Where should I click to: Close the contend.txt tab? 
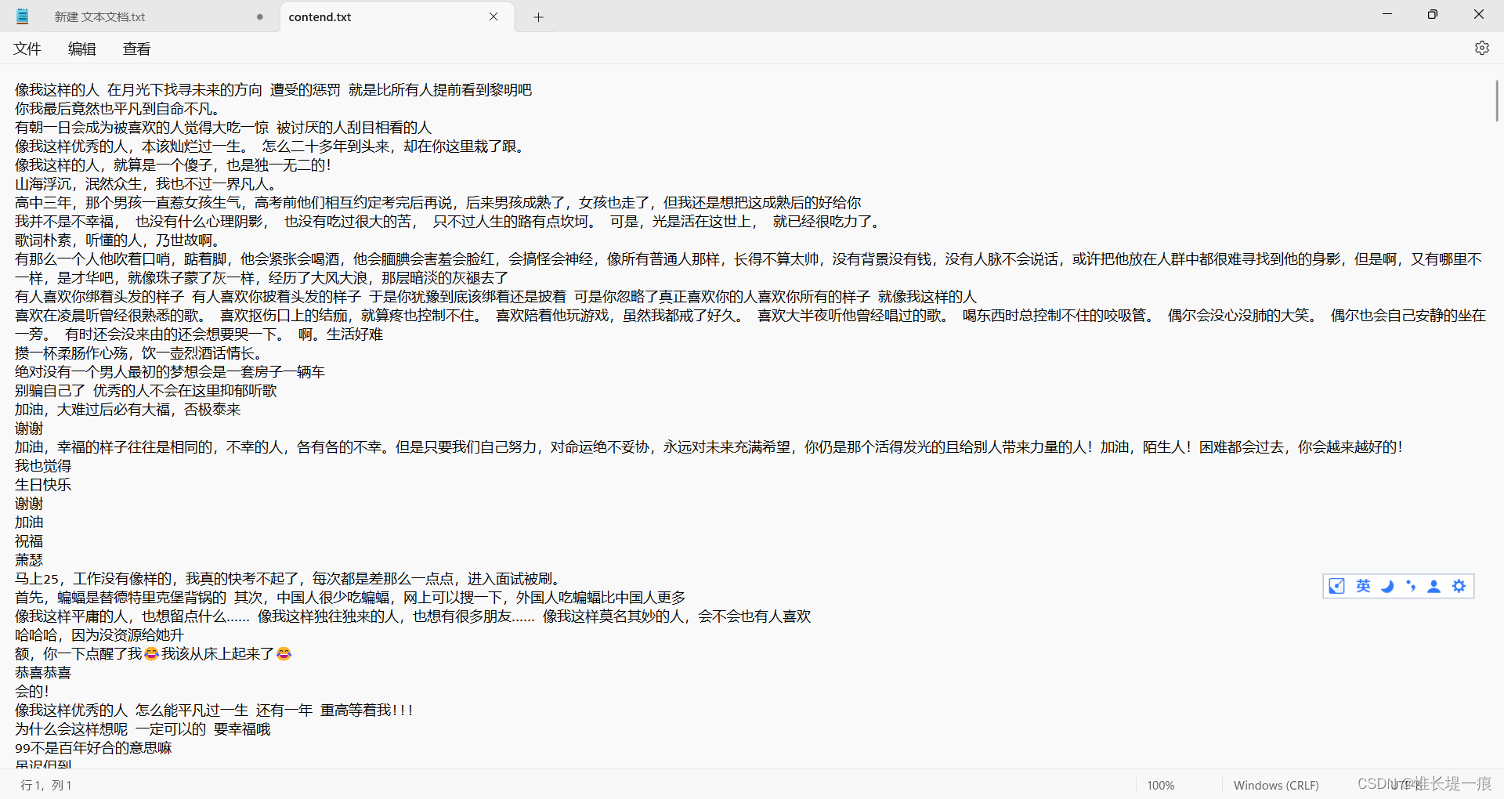point(493,16)
